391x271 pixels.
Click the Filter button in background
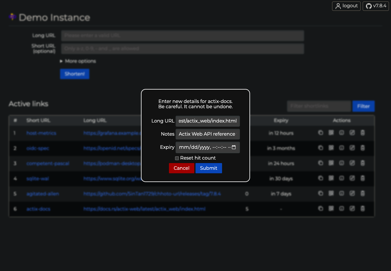364,106
